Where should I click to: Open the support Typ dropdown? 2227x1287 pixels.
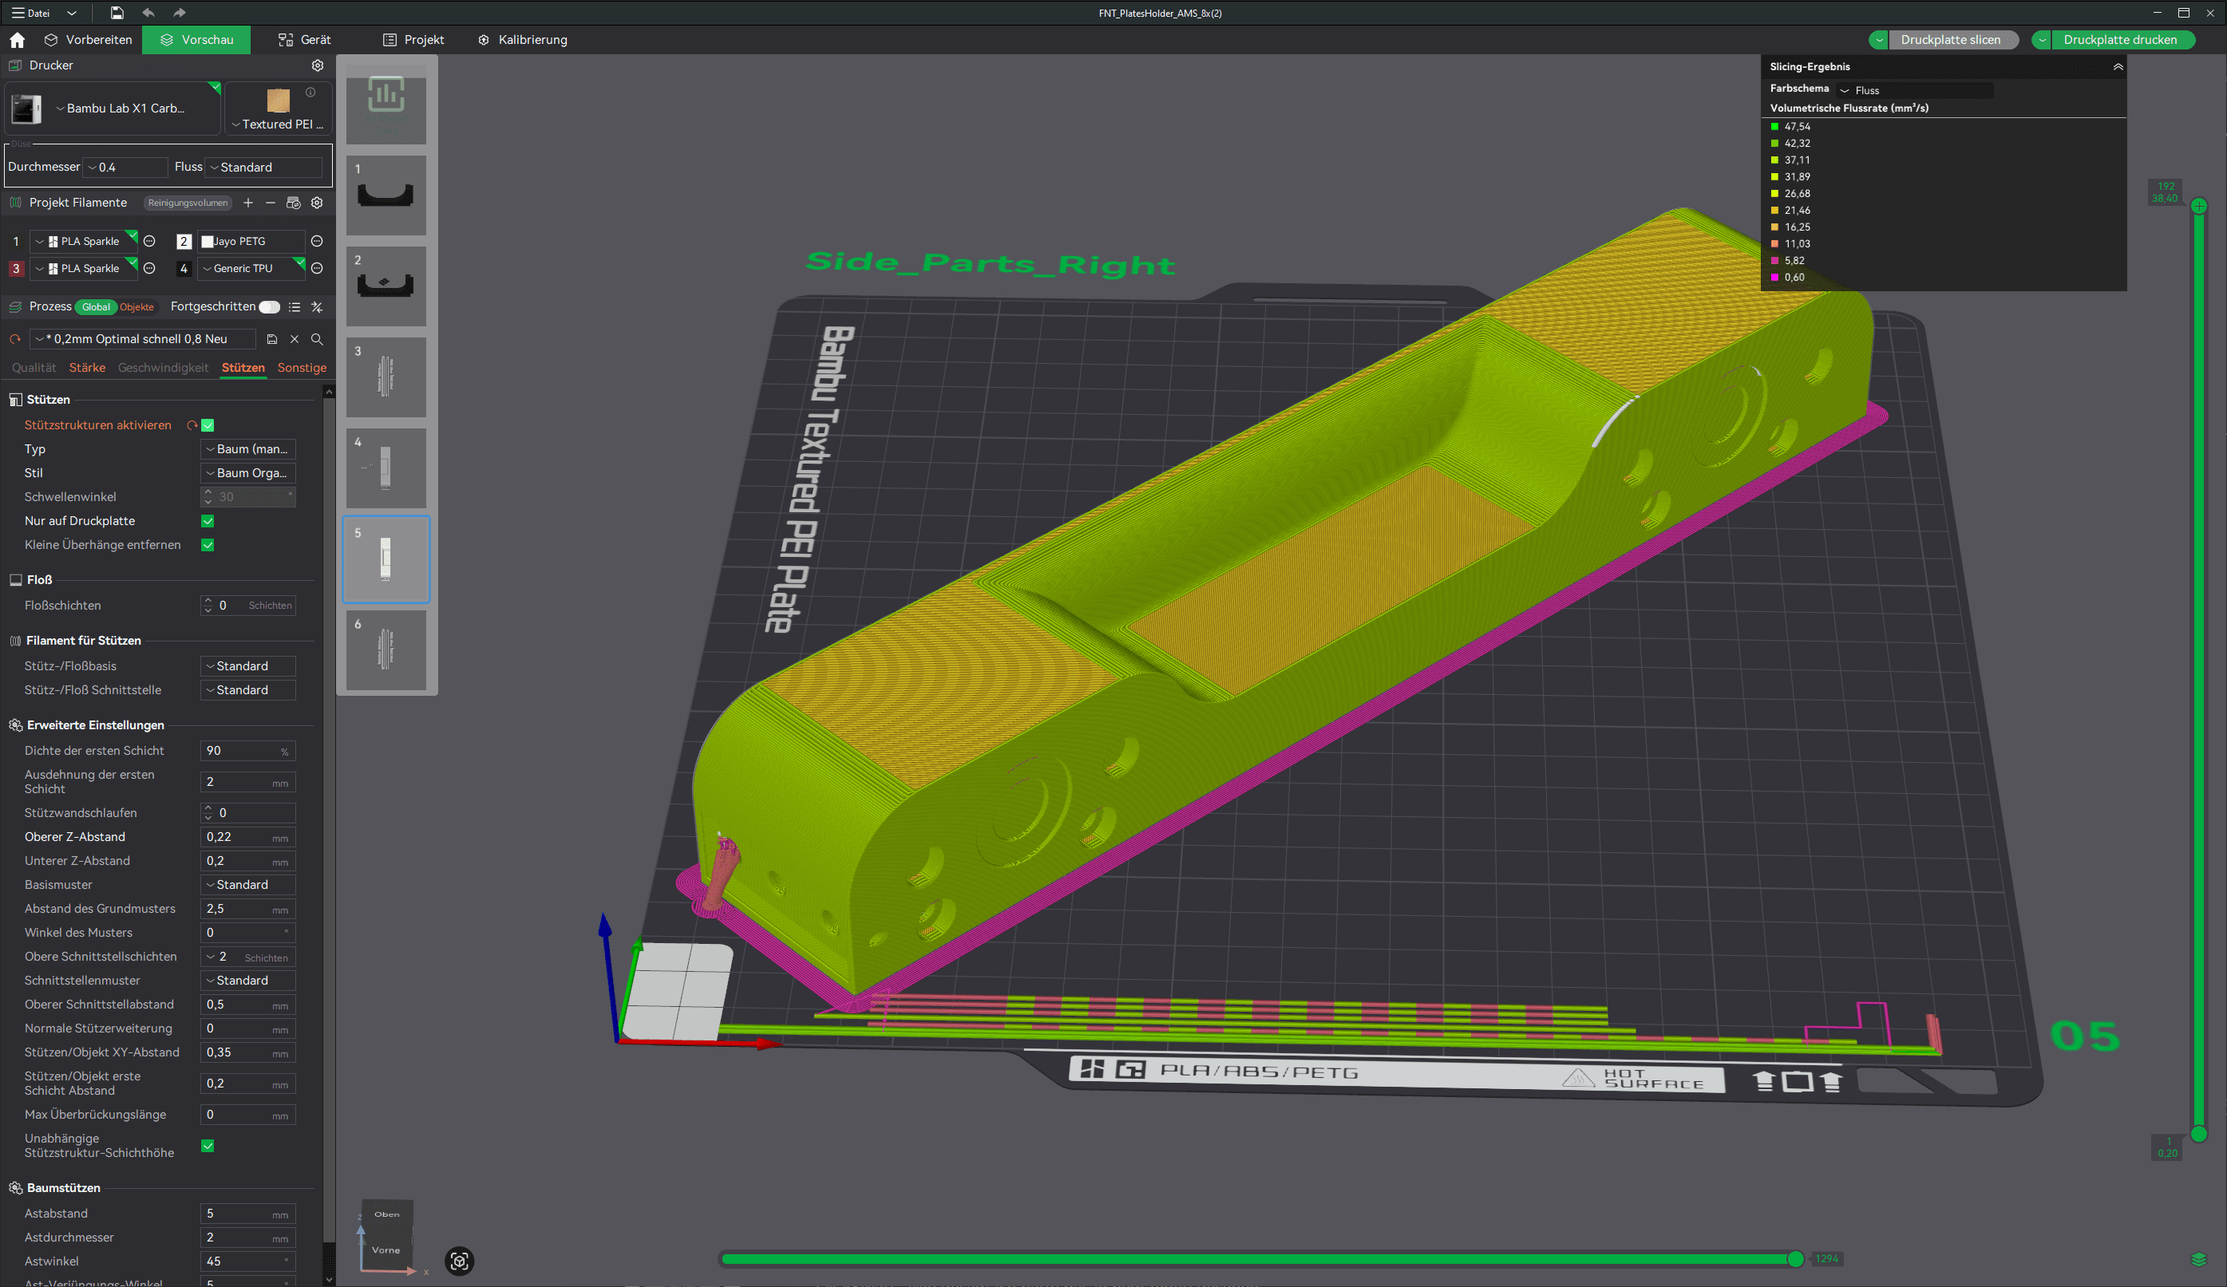[248, 449]
